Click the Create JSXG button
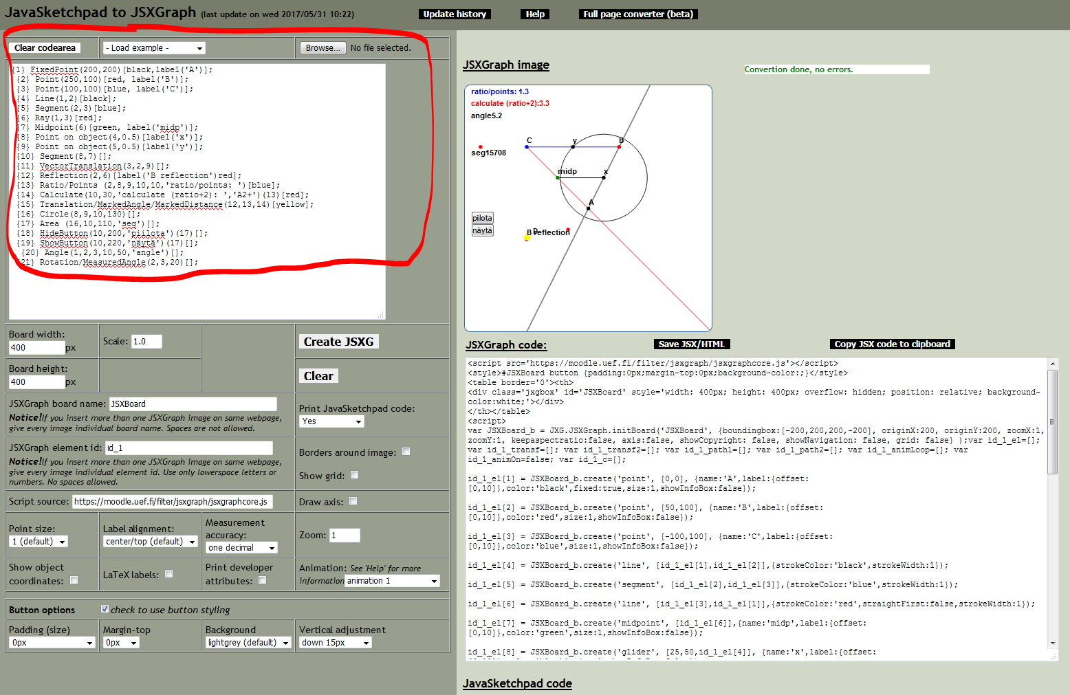Viewport: 1070px width, 695px height. click(x=338, y=342)
